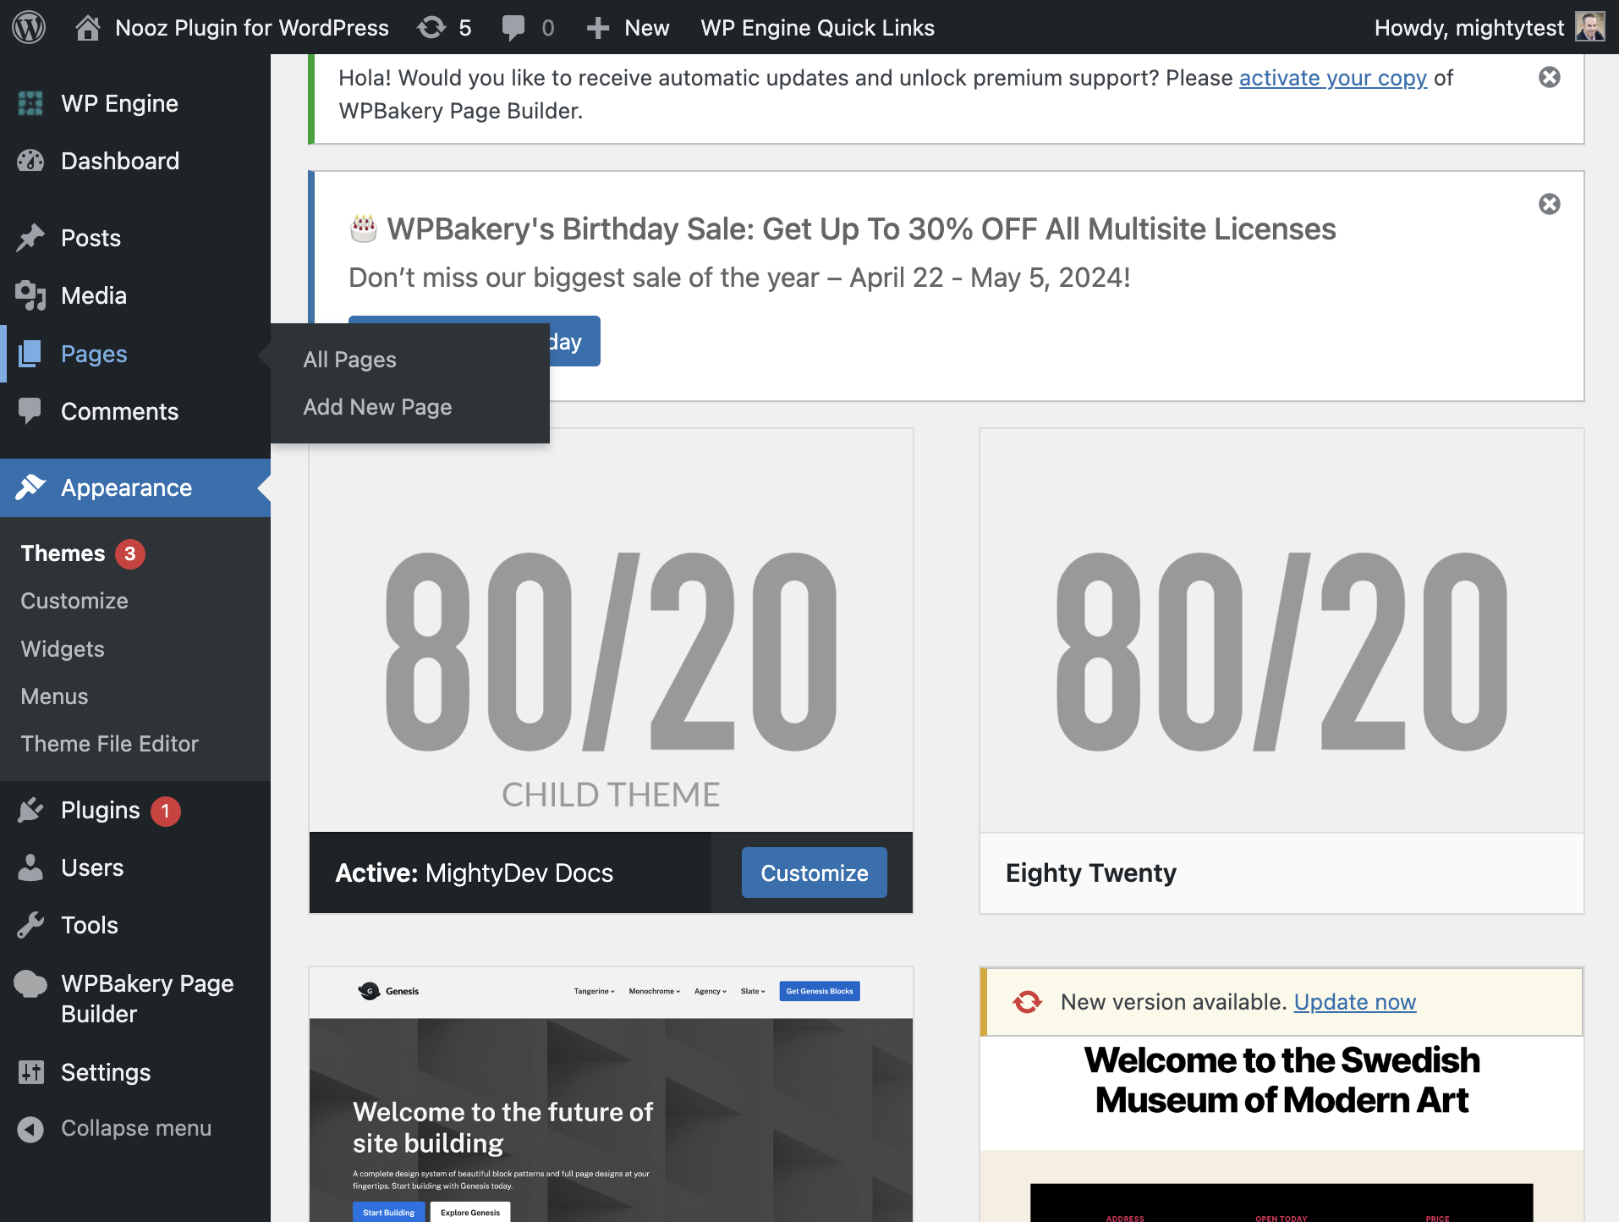The width and height of the screenshot is (1619, 1222).
Task: Click the Plugins plug icon
Action: pyautogui.click(x=30, y=810)
